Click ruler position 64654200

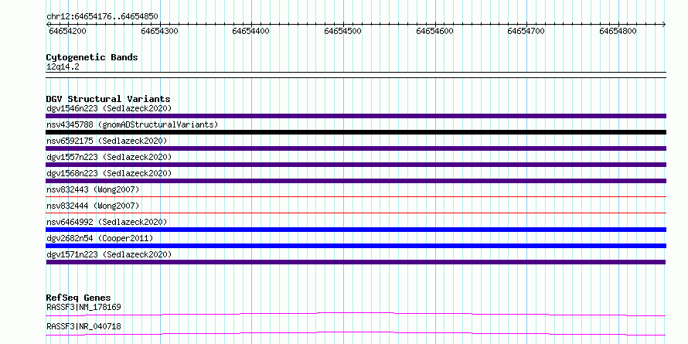tap(67, 31)
